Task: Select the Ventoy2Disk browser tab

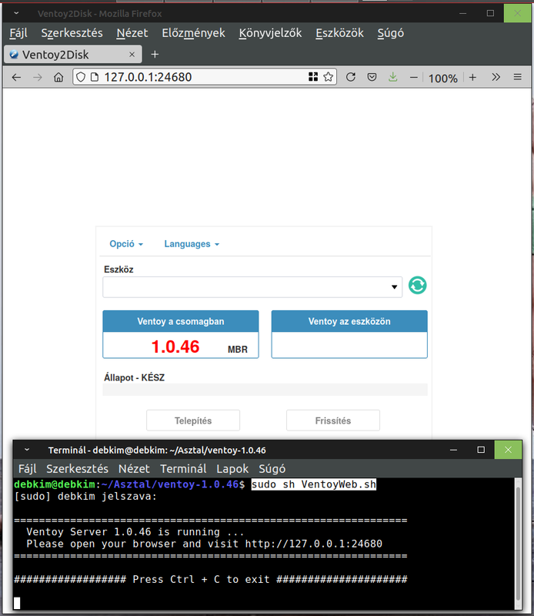Action: 72,55
